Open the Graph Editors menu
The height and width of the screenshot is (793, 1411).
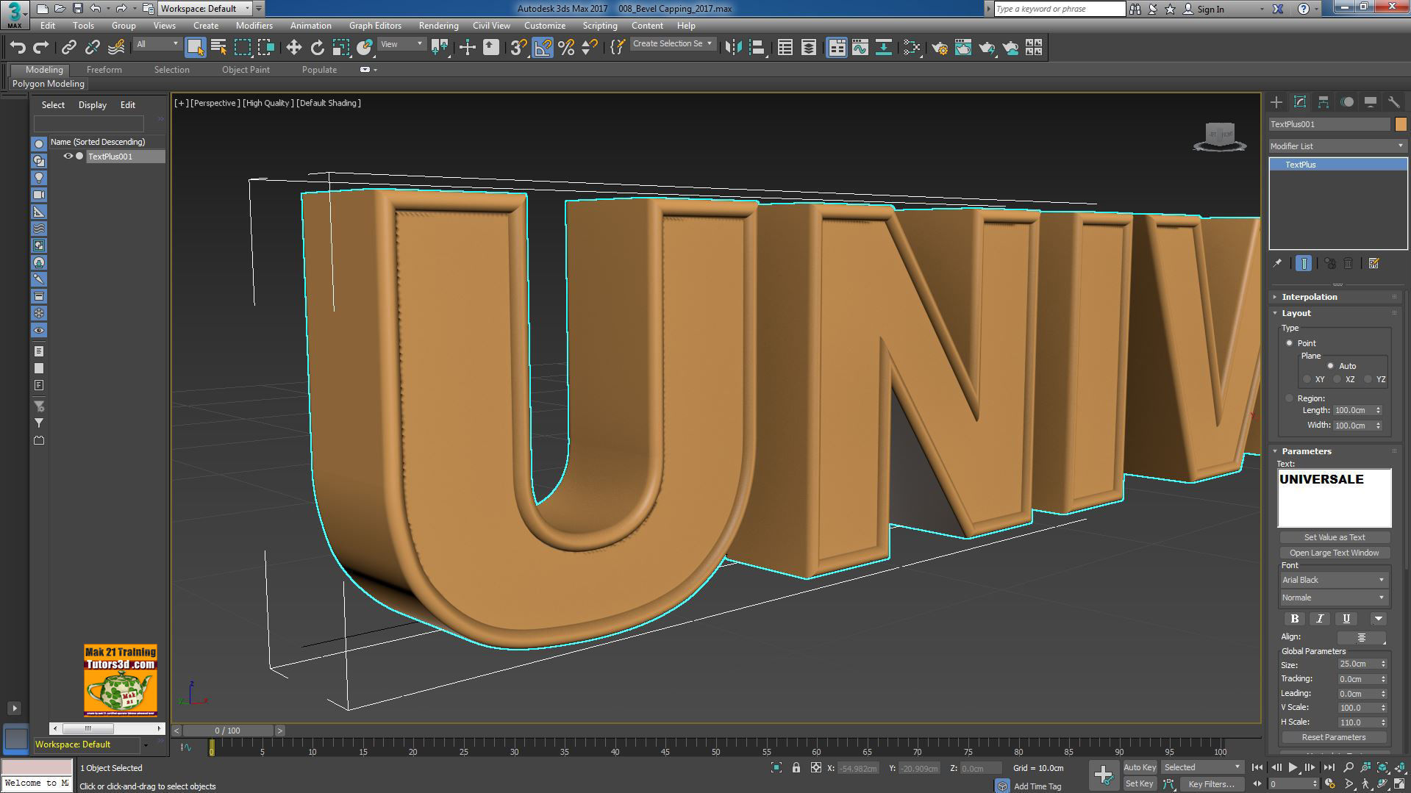375,26
